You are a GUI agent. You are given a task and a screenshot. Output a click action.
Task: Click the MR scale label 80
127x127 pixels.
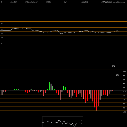click(124, 75)
